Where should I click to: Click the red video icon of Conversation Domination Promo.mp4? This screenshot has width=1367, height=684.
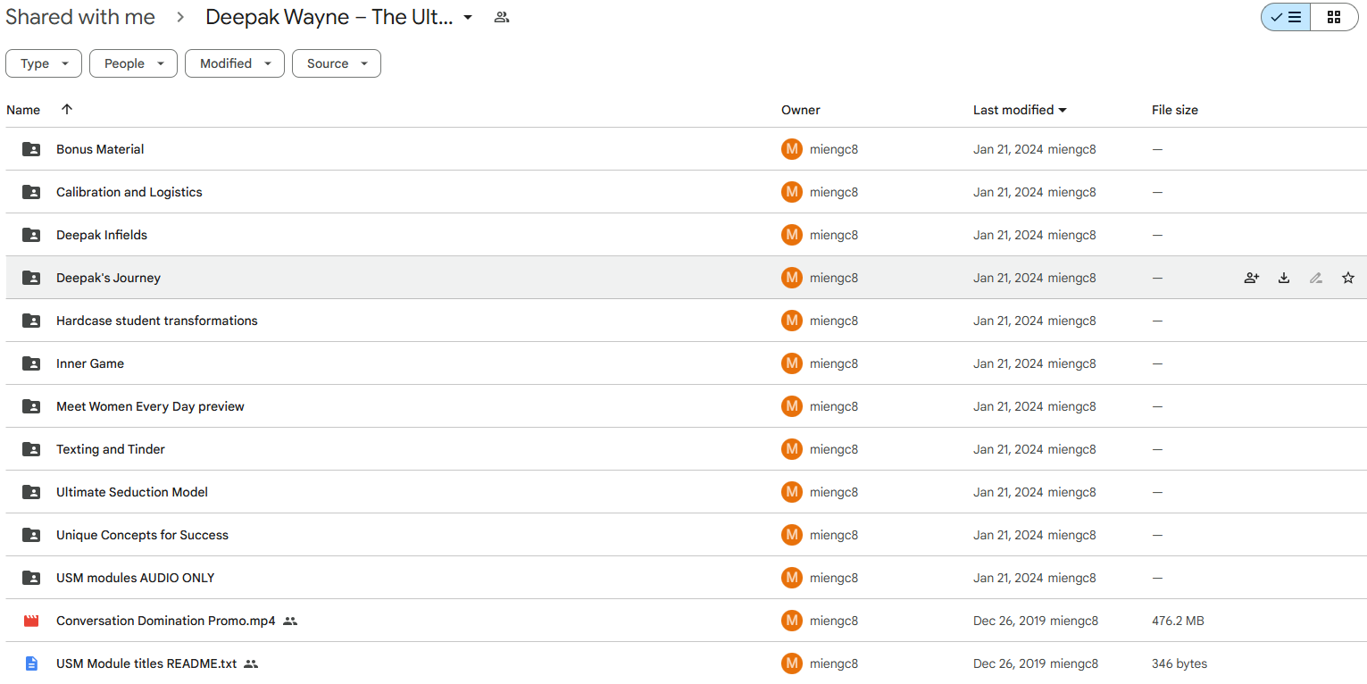click(x=31, y=621)
